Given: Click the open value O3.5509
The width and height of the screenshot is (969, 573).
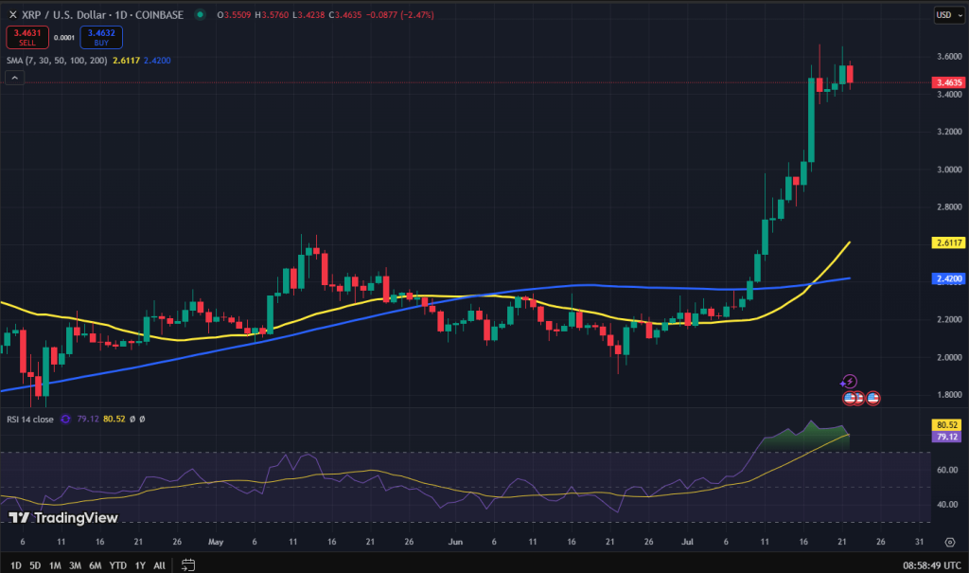Looking at the screenshot, I should [x=235, y=14].
